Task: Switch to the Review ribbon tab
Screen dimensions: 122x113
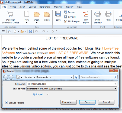Action: 70,7
